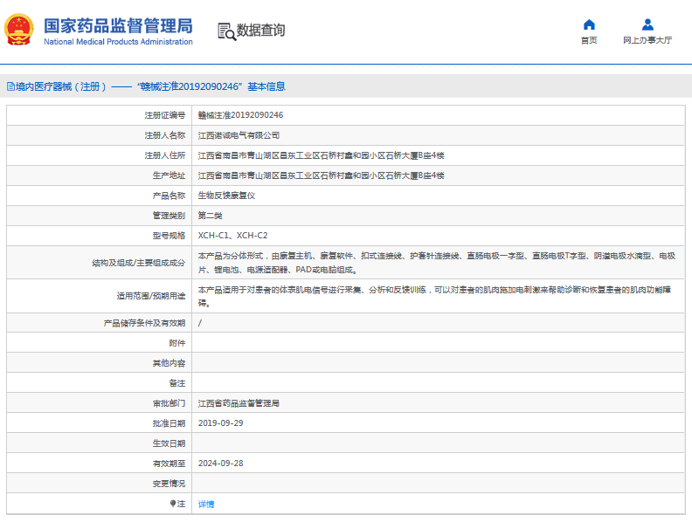Viewport: 692px width, 522px height.
Task: Click the 数据查询 heading text
Action: 261,31
